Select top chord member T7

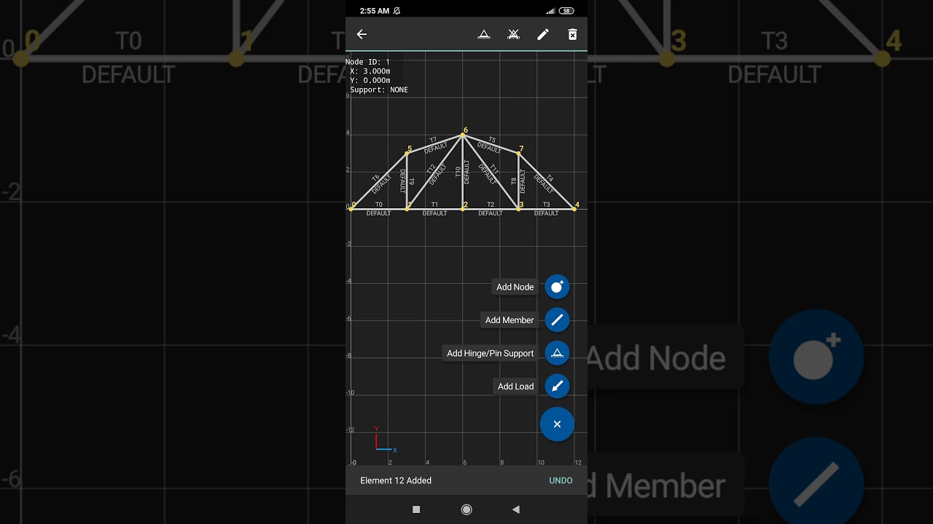click(x=434, y=143)
